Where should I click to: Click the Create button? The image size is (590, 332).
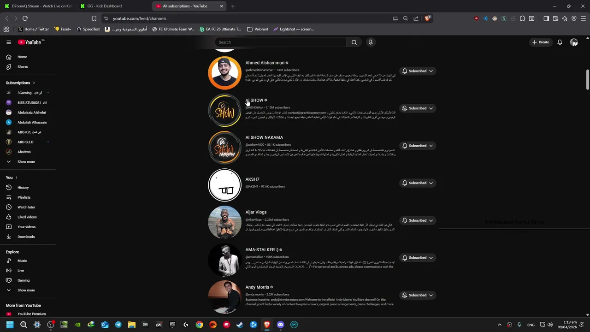(x=541, y=42)
